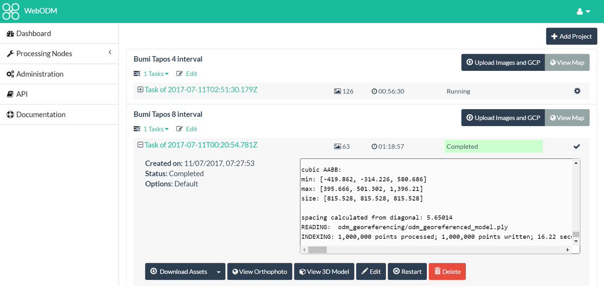View Map for Bumi Tapos 4 interval
604x286 pixels.
[567, 62]
